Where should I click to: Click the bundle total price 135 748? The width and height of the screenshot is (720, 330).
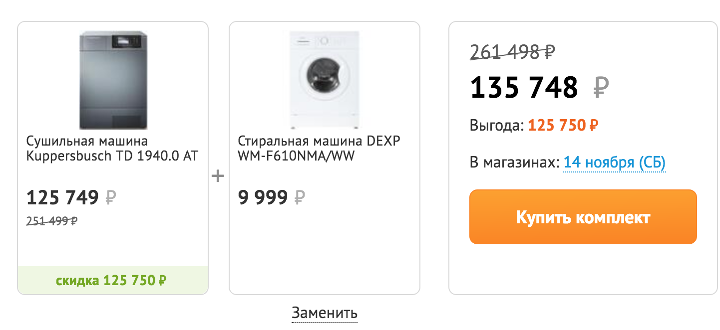coord(524,88)
